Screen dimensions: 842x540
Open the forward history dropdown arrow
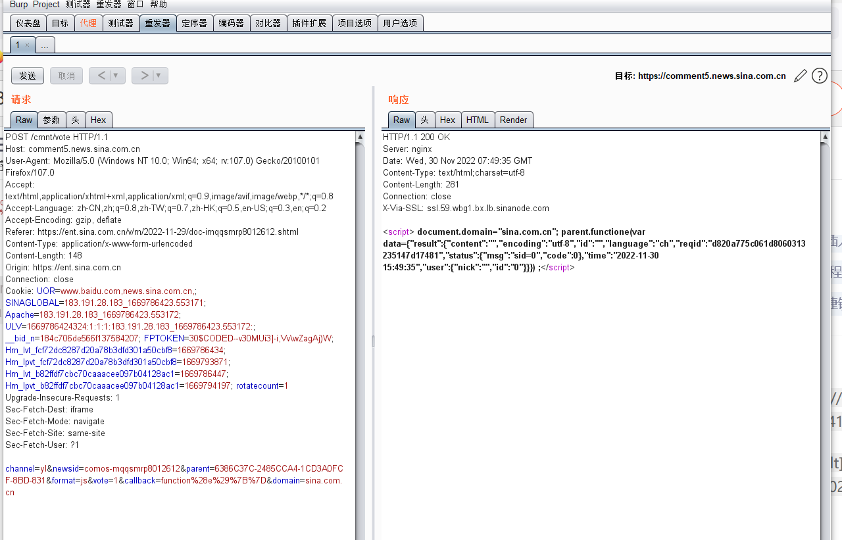point(160,76)
